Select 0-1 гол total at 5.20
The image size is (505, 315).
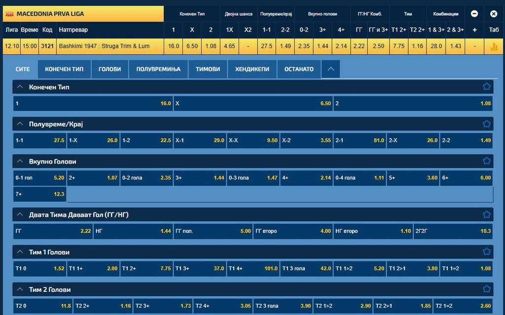[x=40, y=178]
